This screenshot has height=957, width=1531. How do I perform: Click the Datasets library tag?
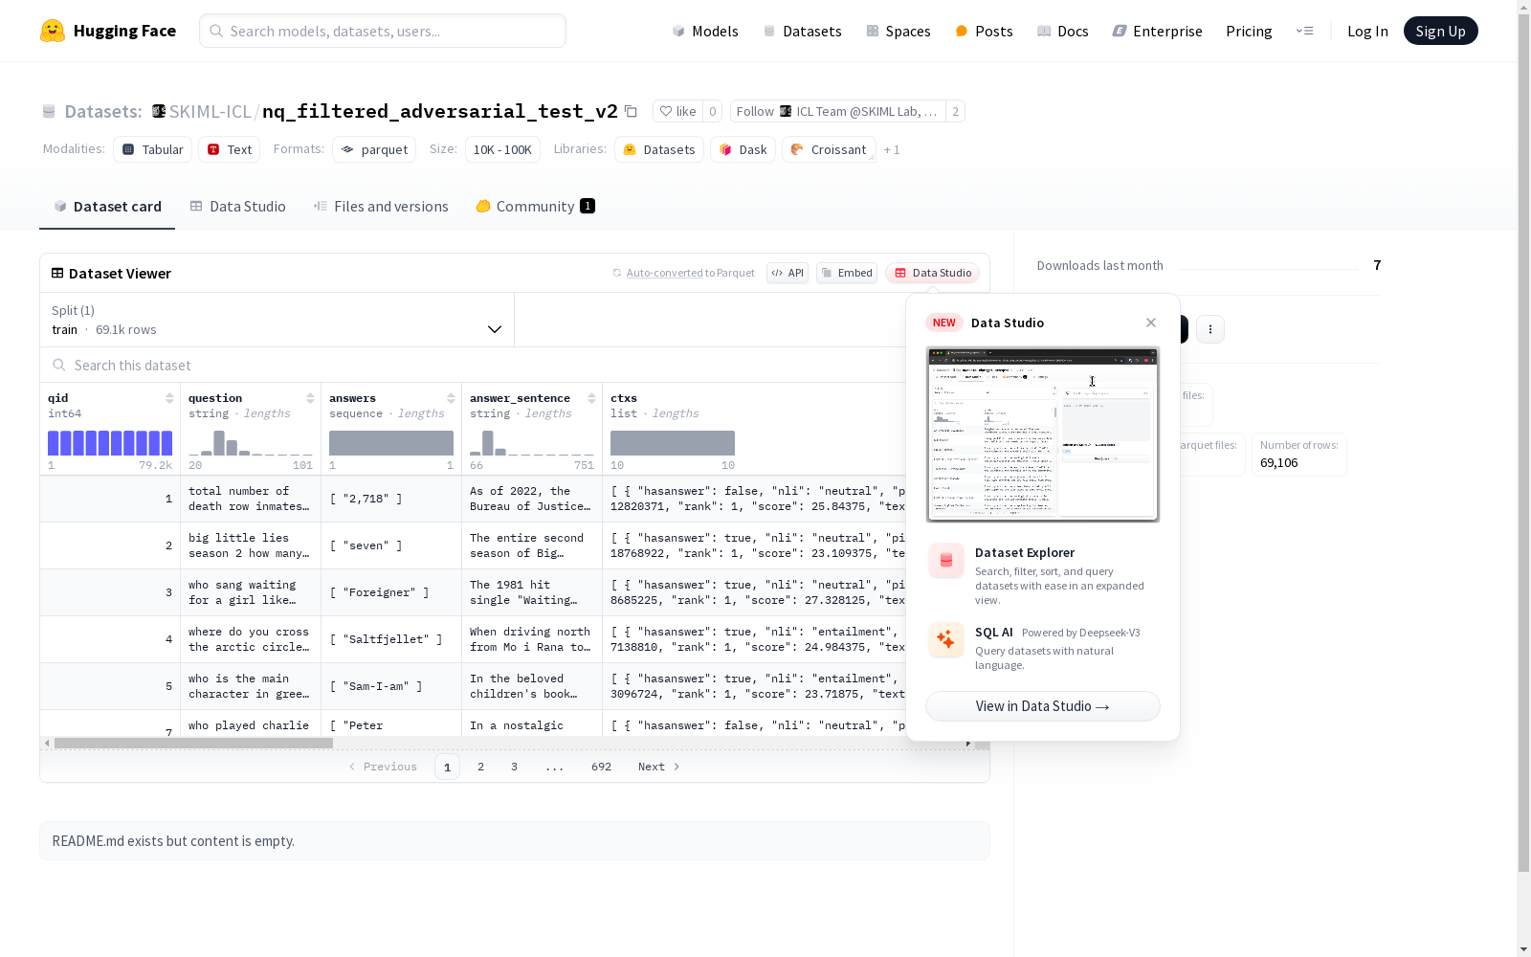[x=659, y=149]
